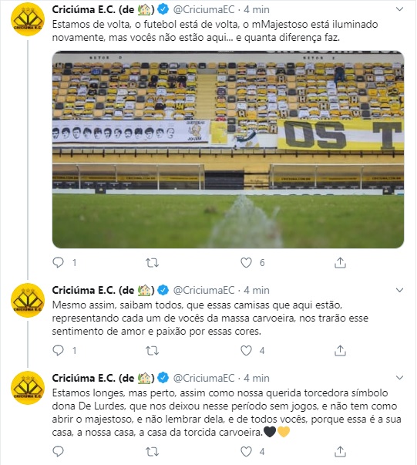Retweet the 'Mesmo assim' tweet

152,351
